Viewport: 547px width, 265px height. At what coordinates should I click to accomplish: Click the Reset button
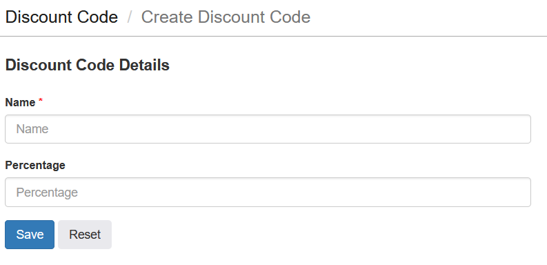(x=85, y=235)
